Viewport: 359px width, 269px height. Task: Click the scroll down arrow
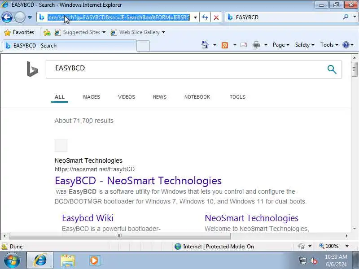click(x=354, y=228)
